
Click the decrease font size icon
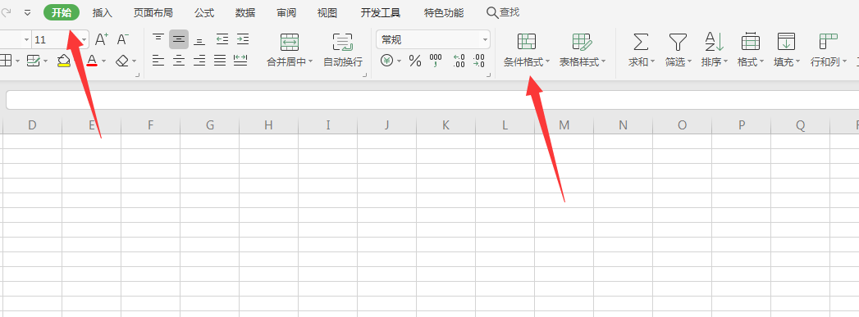pyautogui.click(x=123, y=39)
